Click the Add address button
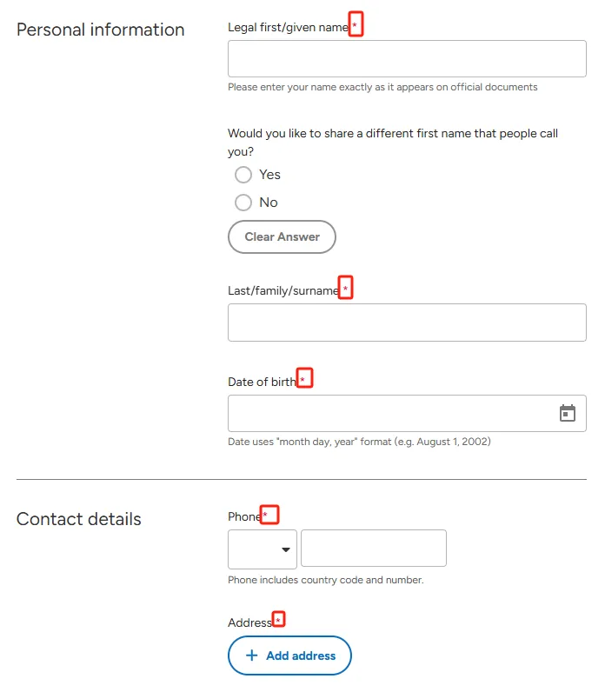This screenshot has width=605, height=692. 289,655
